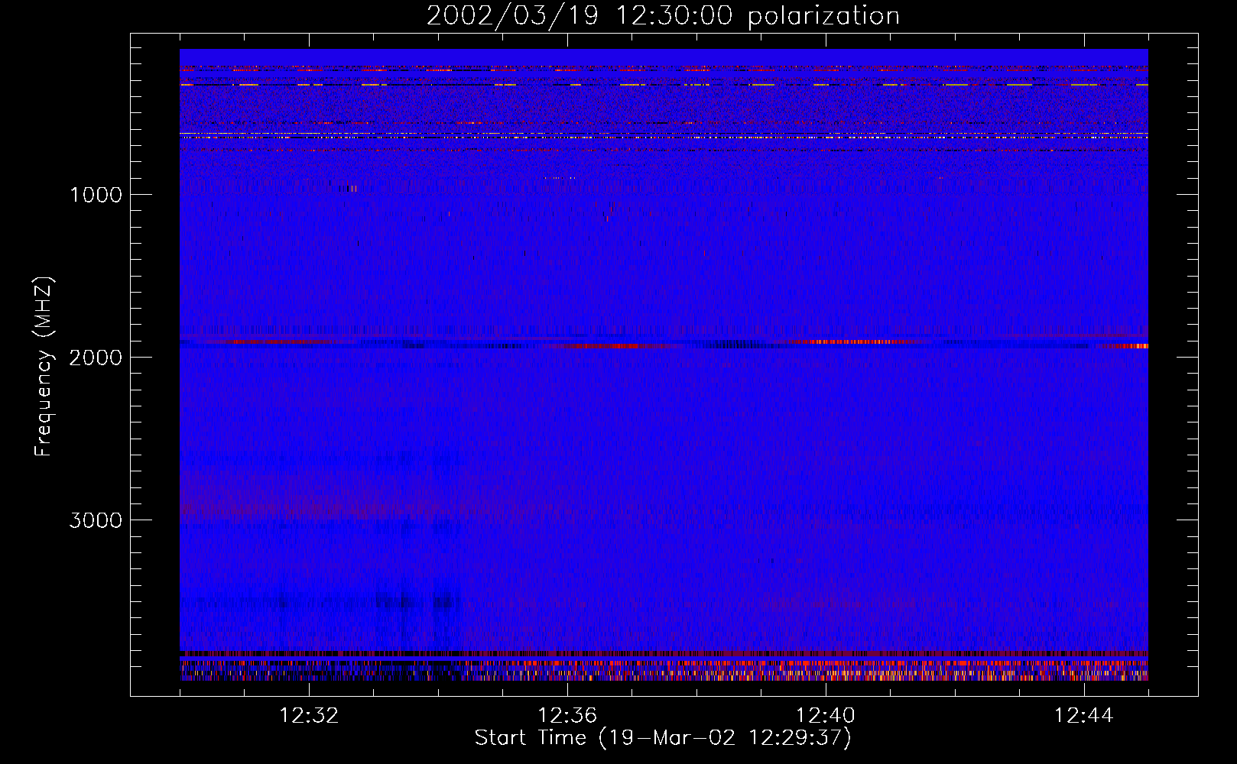Click the 12:44 time tick label
Screen dimensions: 1237x764
coord(1084,716)
